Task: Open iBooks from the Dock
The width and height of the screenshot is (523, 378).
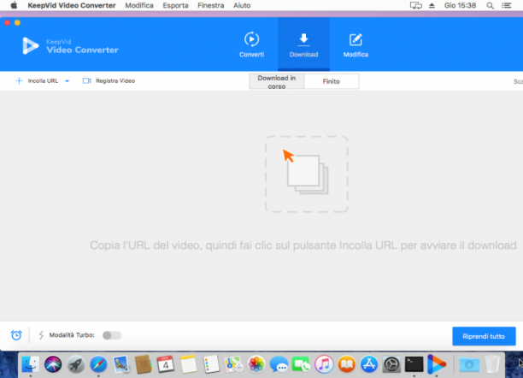Action: [347, 364]
